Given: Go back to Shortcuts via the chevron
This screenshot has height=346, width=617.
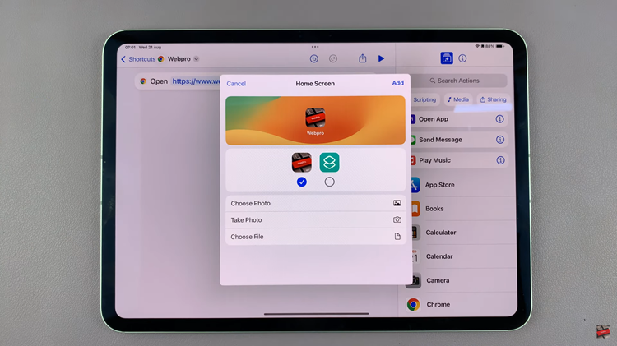Looking at the screenshot, I should [123, 59].
